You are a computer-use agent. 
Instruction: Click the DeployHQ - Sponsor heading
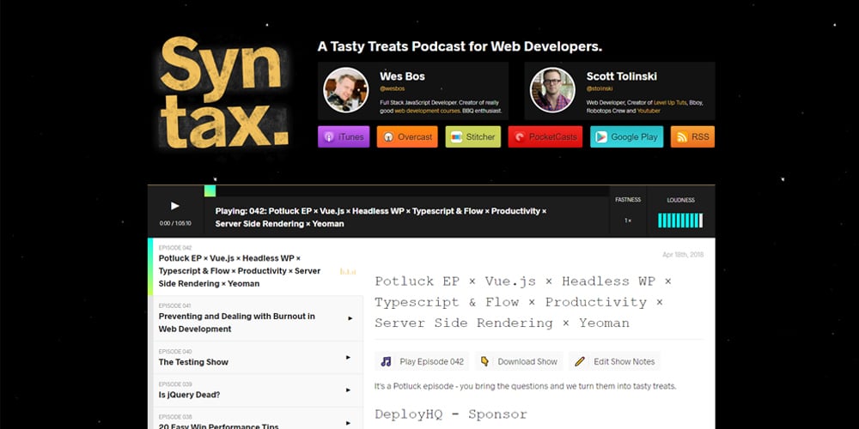451,414
